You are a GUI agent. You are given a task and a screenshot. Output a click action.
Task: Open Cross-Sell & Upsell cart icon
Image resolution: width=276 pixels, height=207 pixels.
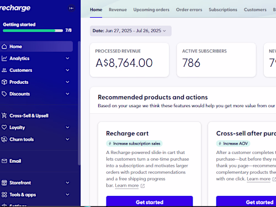4,115
